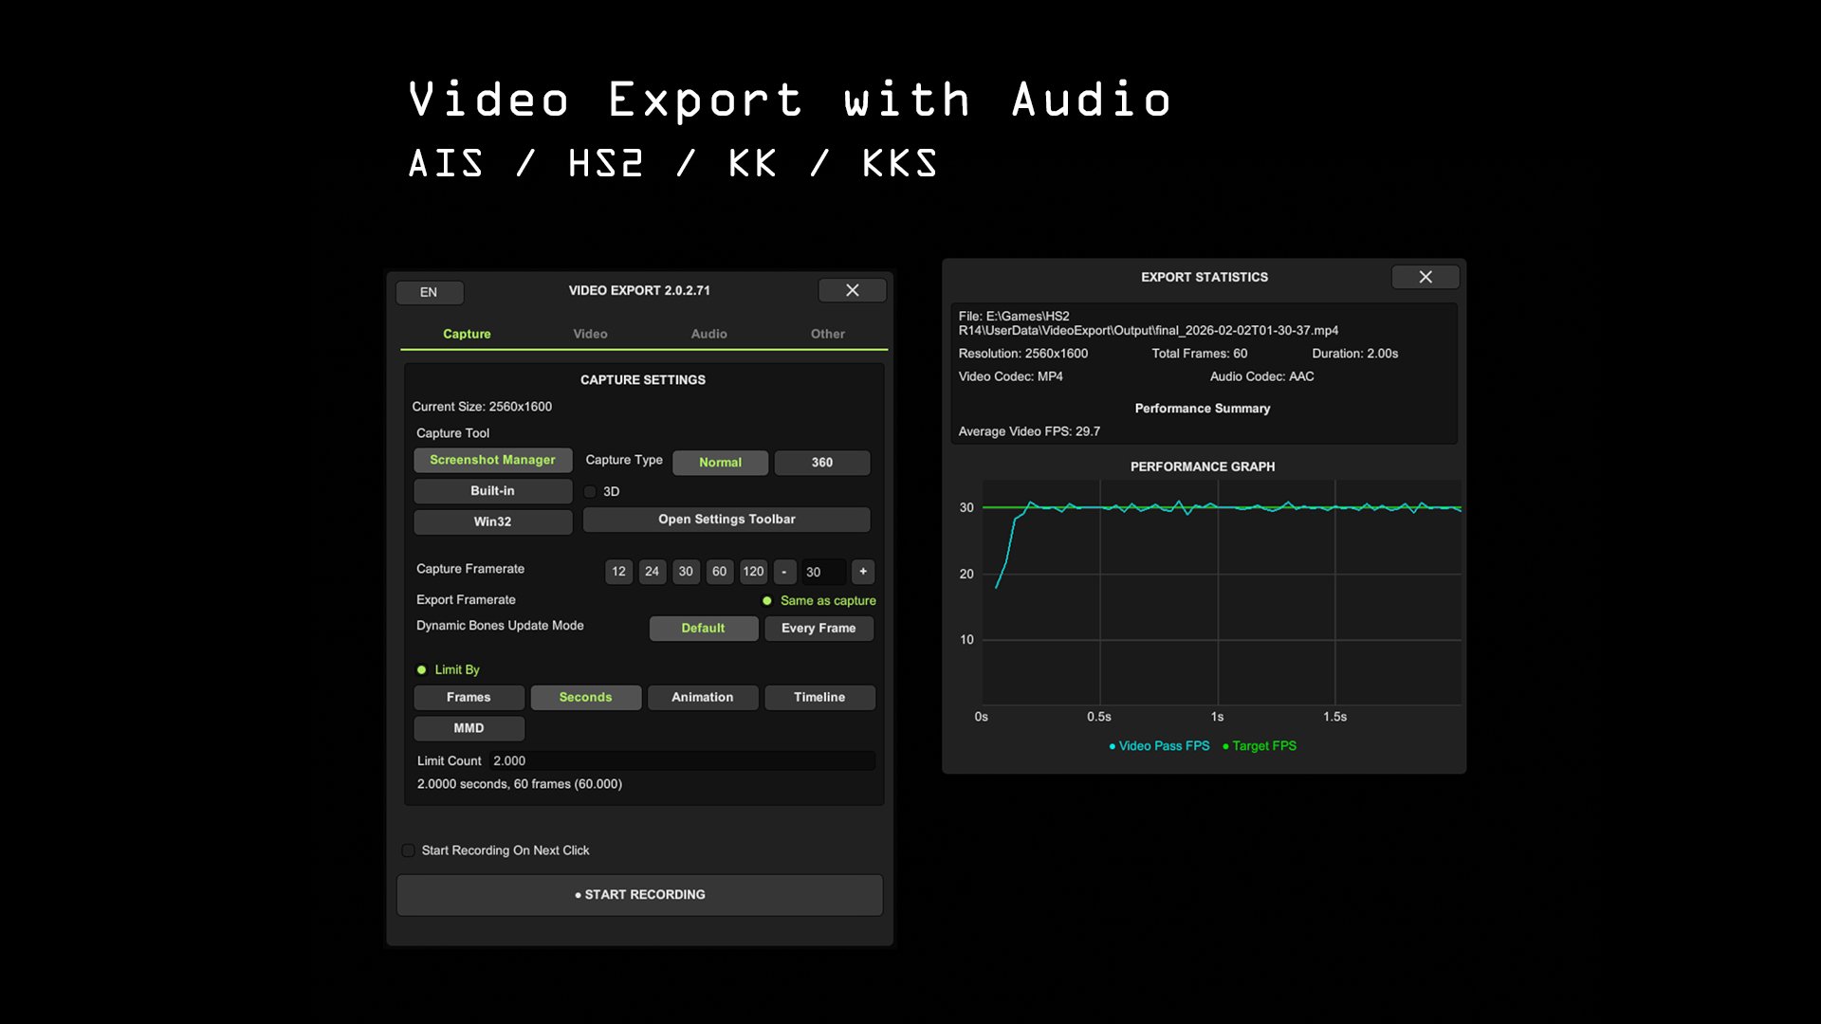
Task: Select Same as capture export framerate
Action: pos(767,600)
